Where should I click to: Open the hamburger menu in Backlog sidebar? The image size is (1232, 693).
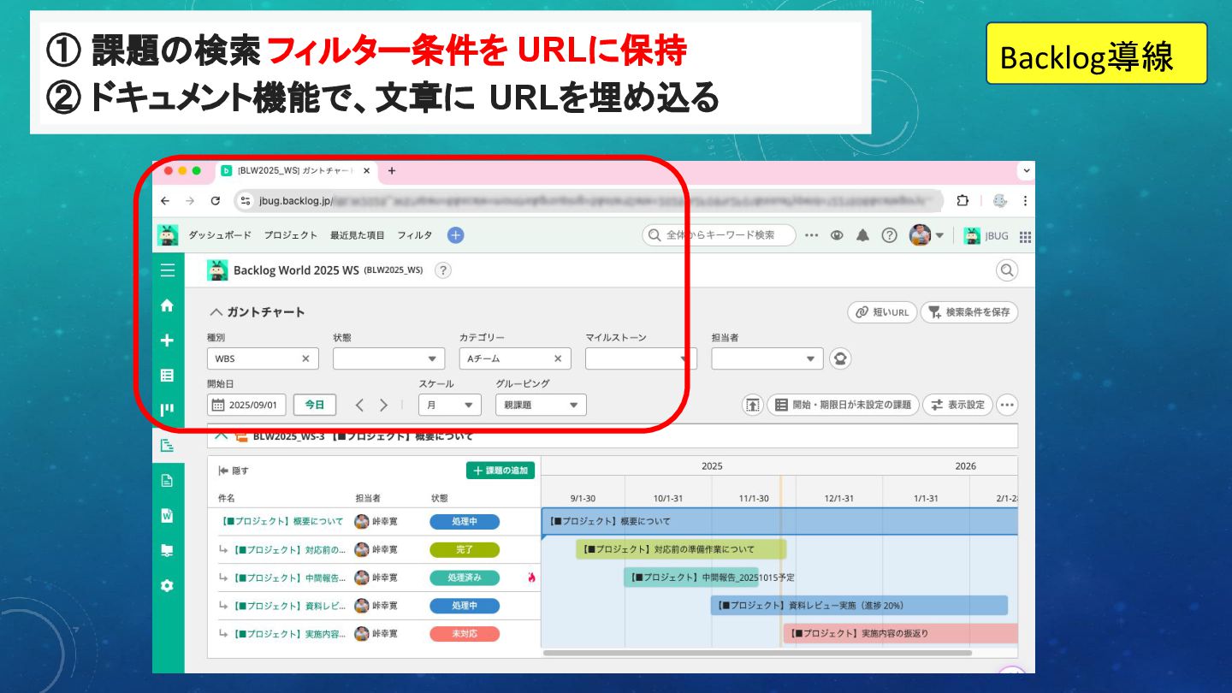pos(168,270)
